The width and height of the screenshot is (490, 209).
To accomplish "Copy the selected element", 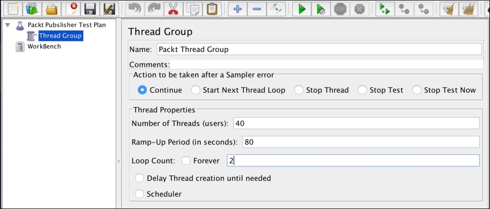I will coord(193,9).
